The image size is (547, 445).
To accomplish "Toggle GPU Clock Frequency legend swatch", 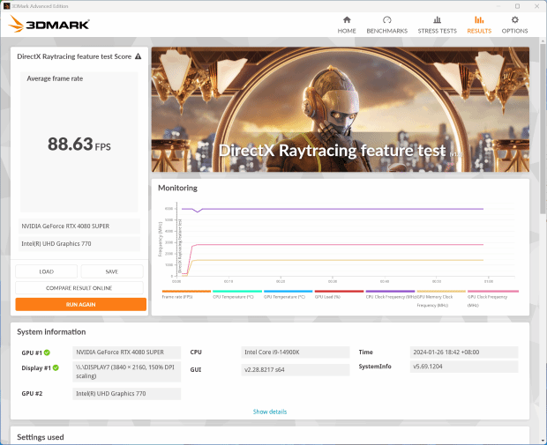I will click(493, 292).
